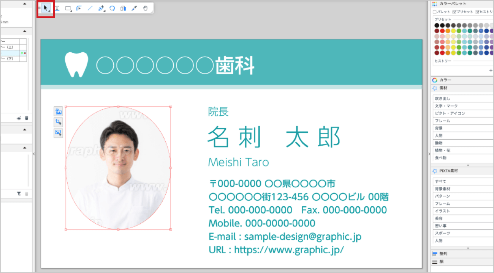Select the 院長 title text
The width and height of the screenshot is (494, 273).
(x=218, y=111)
